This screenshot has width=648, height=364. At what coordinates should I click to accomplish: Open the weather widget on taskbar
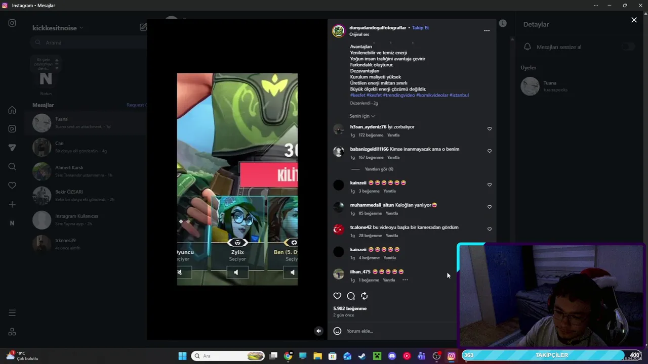coord(23,356)
